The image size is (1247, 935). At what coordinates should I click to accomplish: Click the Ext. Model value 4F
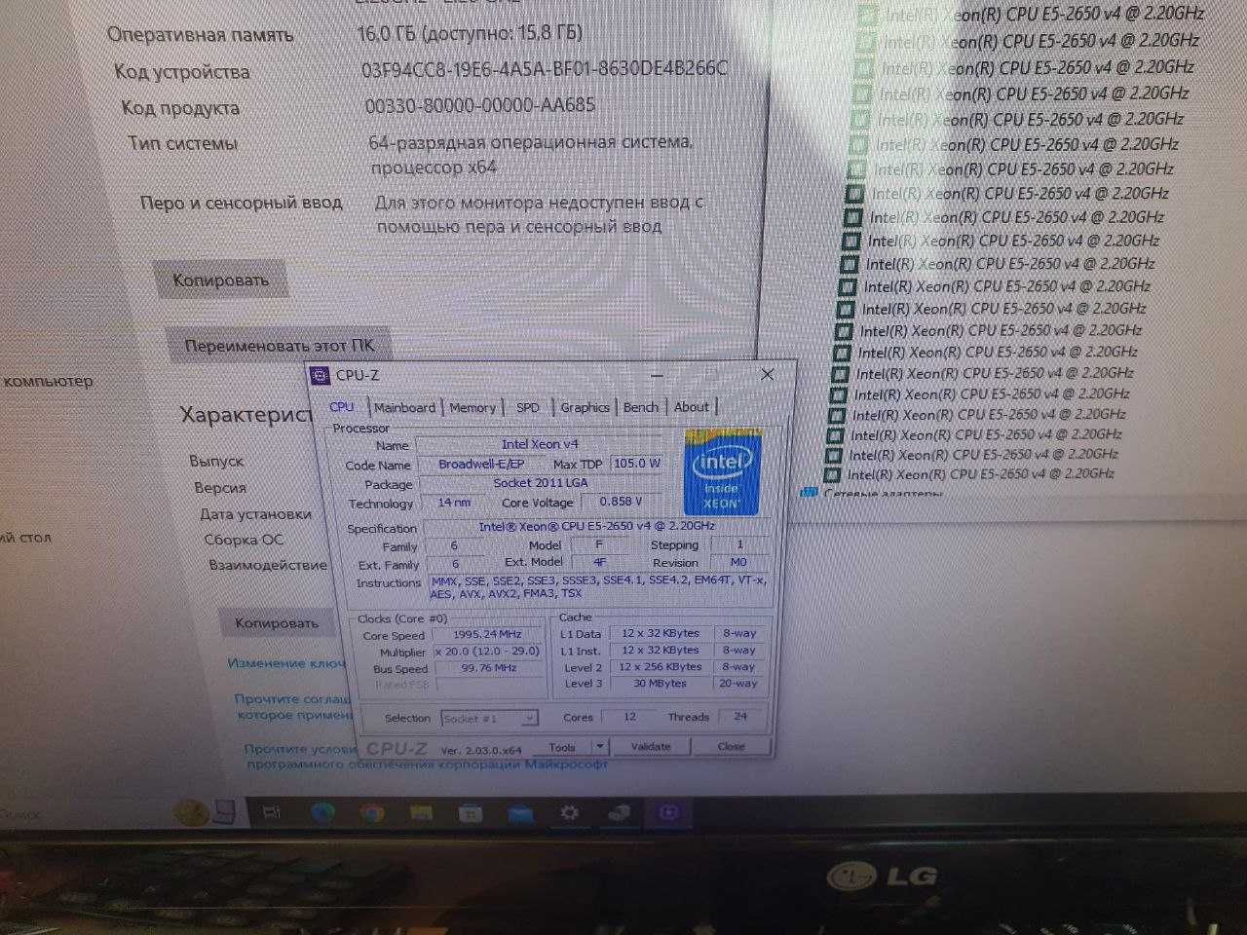599,562
